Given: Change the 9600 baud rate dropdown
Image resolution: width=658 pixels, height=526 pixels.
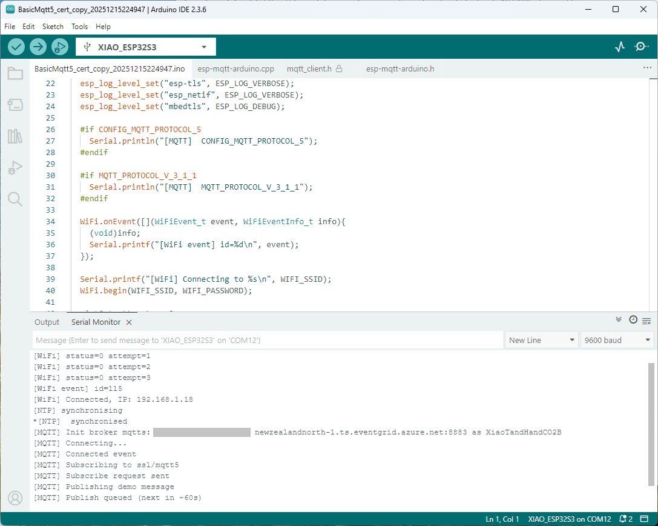Looking at the screenshot, I should pos(617,340).
